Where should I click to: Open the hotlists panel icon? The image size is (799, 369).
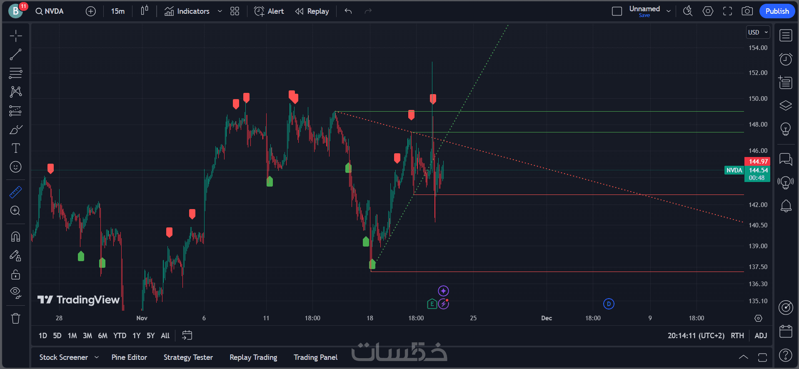click(786, 82)
